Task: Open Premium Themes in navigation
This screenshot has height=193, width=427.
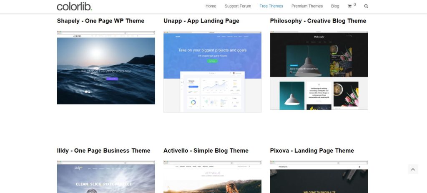Action: click(x=307, y=6)
